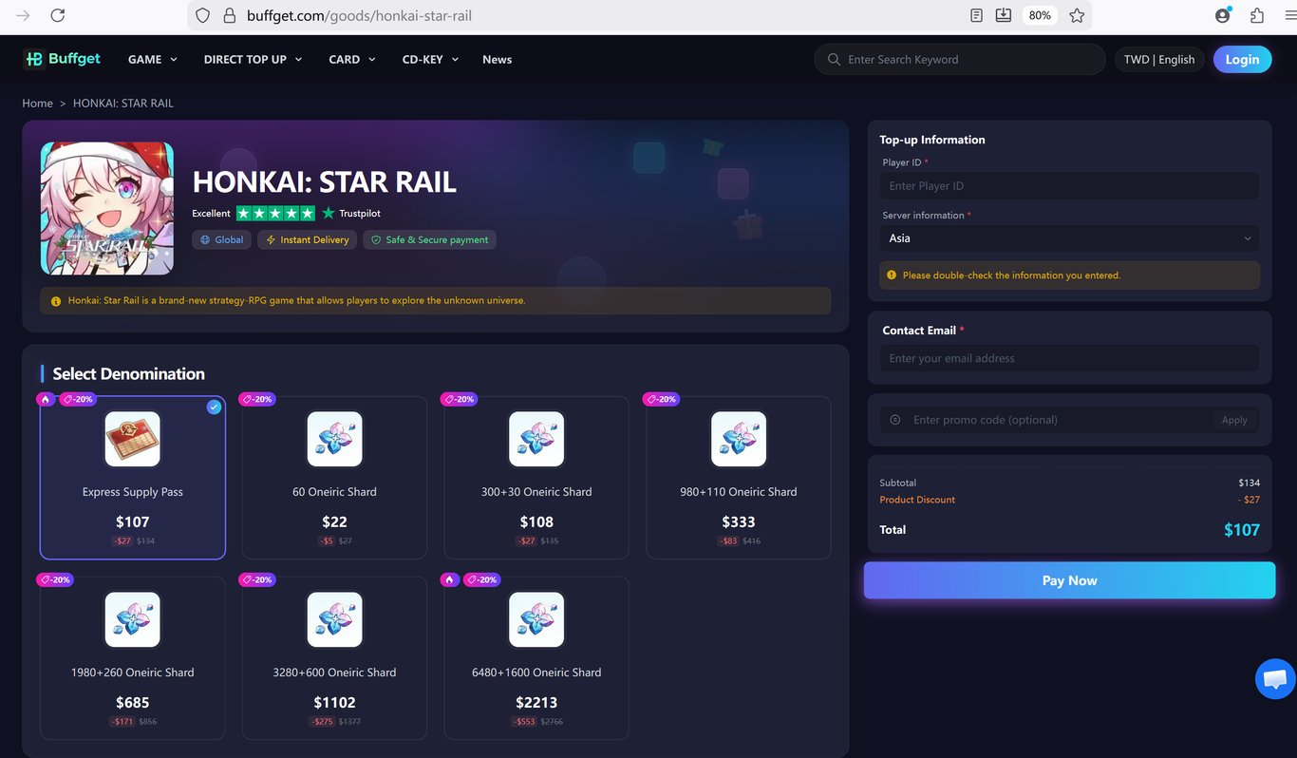Viewport: 1297px width, 758px height.
Task: Bookmark this page with the star icon
Action: (x=1077, y=15)
